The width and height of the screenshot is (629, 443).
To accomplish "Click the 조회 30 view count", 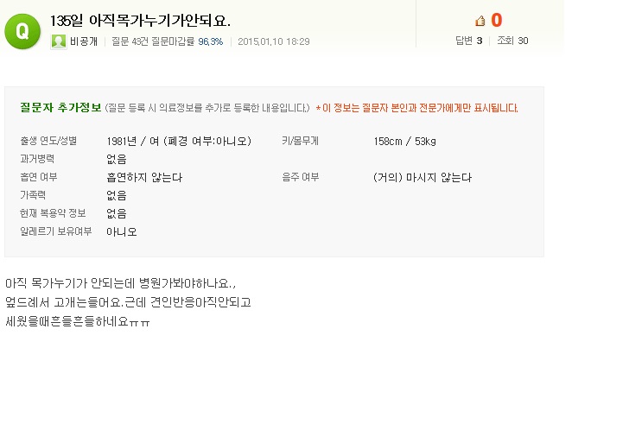I will 512,41.
